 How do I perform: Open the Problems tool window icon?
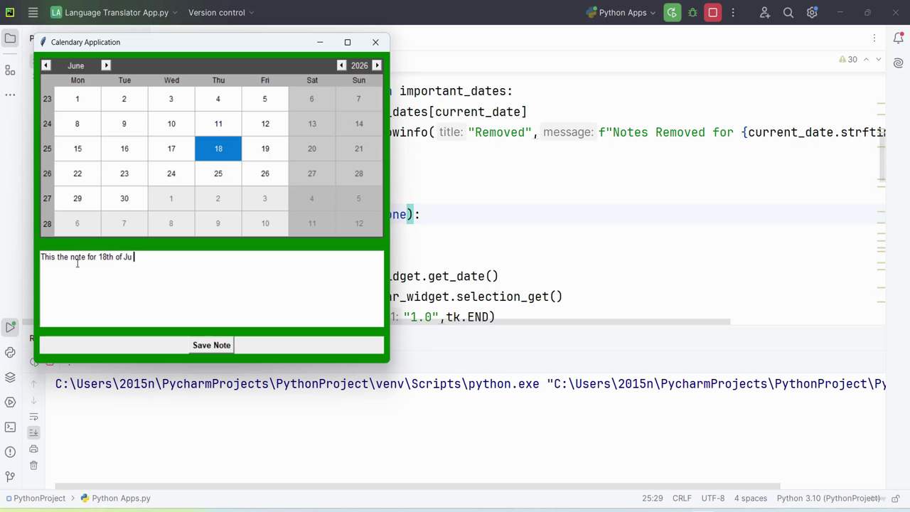tap(10, 452)
